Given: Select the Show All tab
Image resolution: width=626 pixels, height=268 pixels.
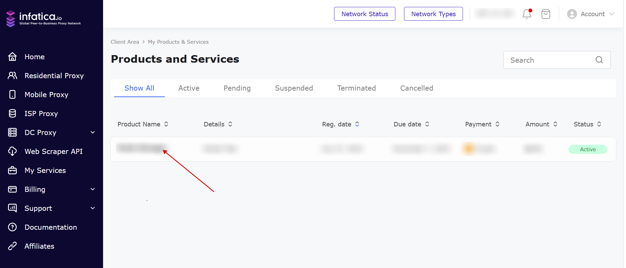Looking at the screenshot, I should (x=139, y=88).
